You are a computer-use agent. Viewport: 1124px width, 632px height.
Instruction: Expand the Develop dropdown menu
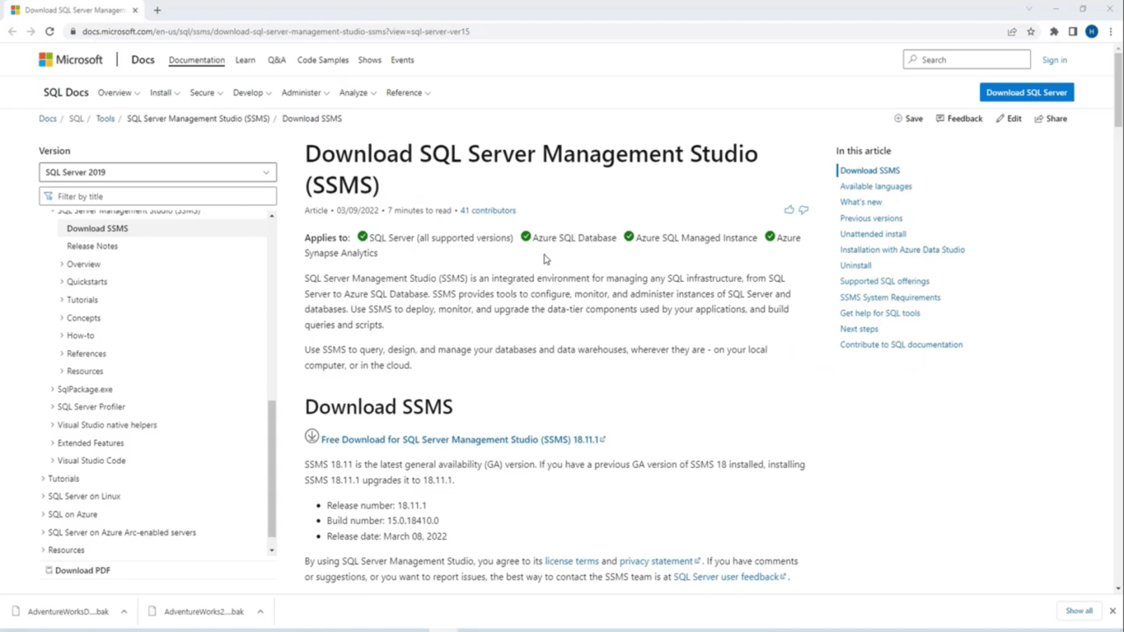pyautogui.click(x=252, y=93)
